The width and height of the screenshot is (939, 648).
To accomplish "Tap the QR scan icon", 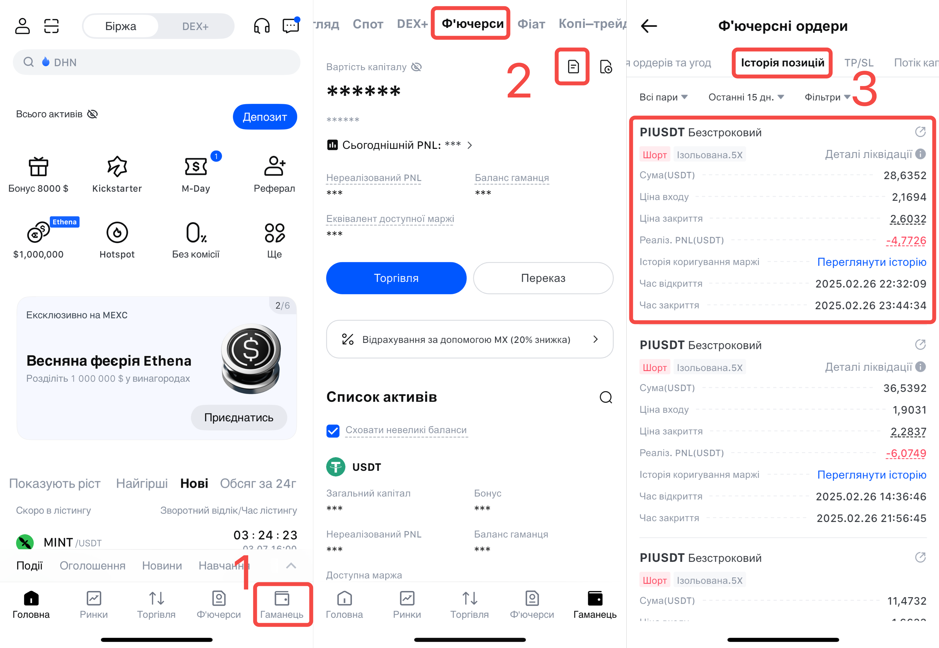I will click(x=52, y=26).
